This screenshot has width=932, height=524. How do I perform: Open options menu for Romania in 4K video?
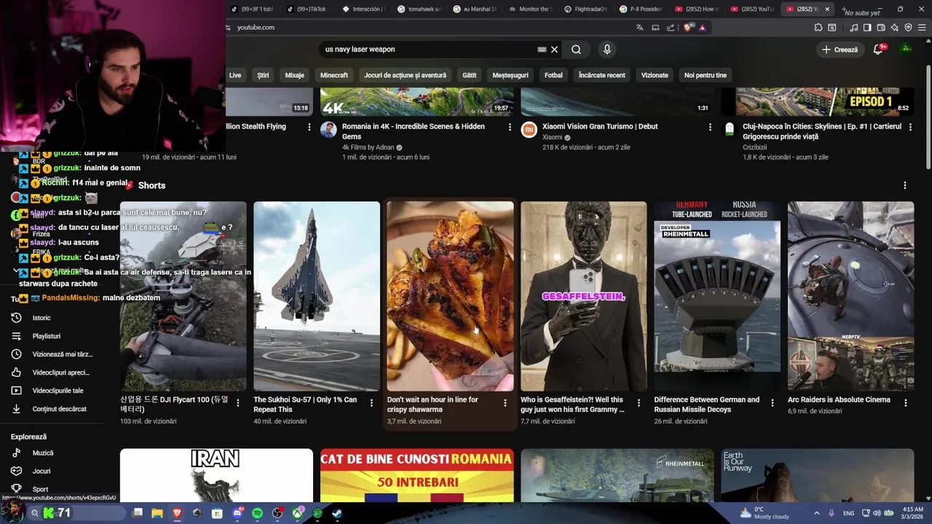tap(510, 127)
